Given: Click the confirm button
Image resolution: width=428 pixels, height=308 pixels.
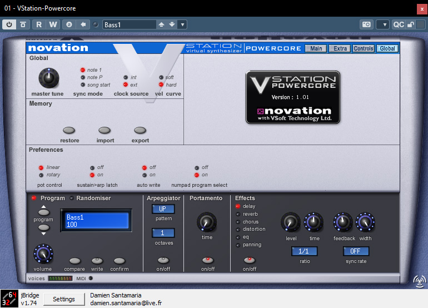Looking at the screenshot, I should click(120, 261).
